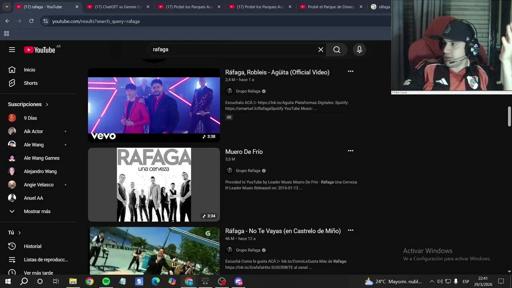Open the ESP language indicator
The image size is (512, 288).
pos(466,282)
